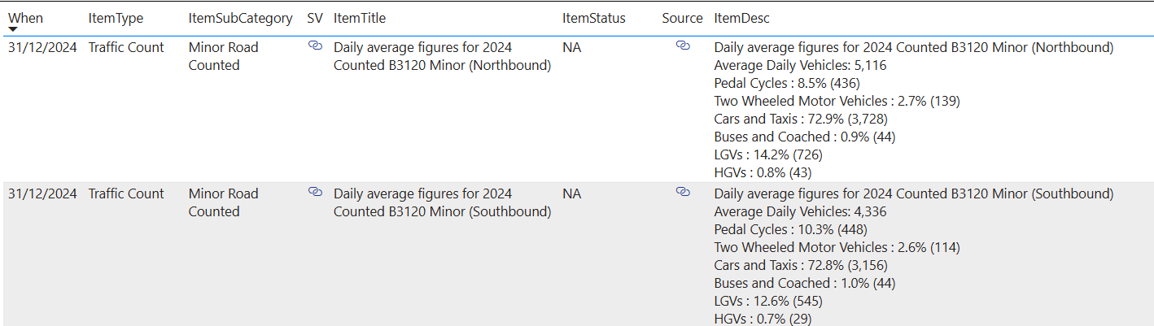Select Minor Road Counted in Southbound row

pyautogui.click(x=223, y=202)
